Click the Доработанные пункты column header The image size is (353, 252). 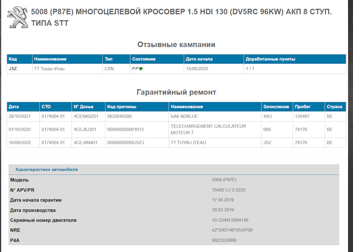point(295,59)
